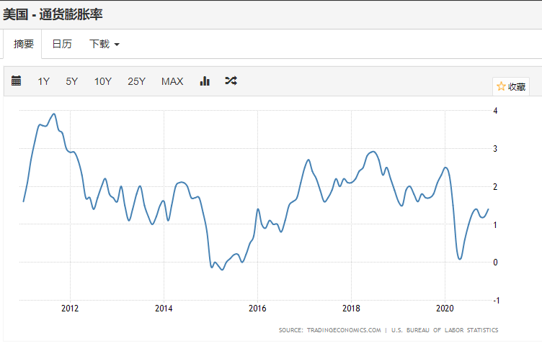The height and width of the screenshot is (356, 542).
Task: Click U.S. BUREAU OF LABOR STATISTICS text
Action: (x=445, y=330)
